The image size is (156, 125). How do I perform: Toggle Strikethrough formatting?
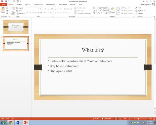pyautogui.click(x=38, y=13)
